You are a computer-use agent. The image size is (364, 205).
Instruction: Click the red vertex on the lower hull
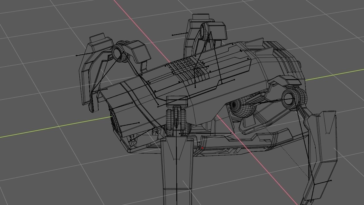tap(202, 148)
